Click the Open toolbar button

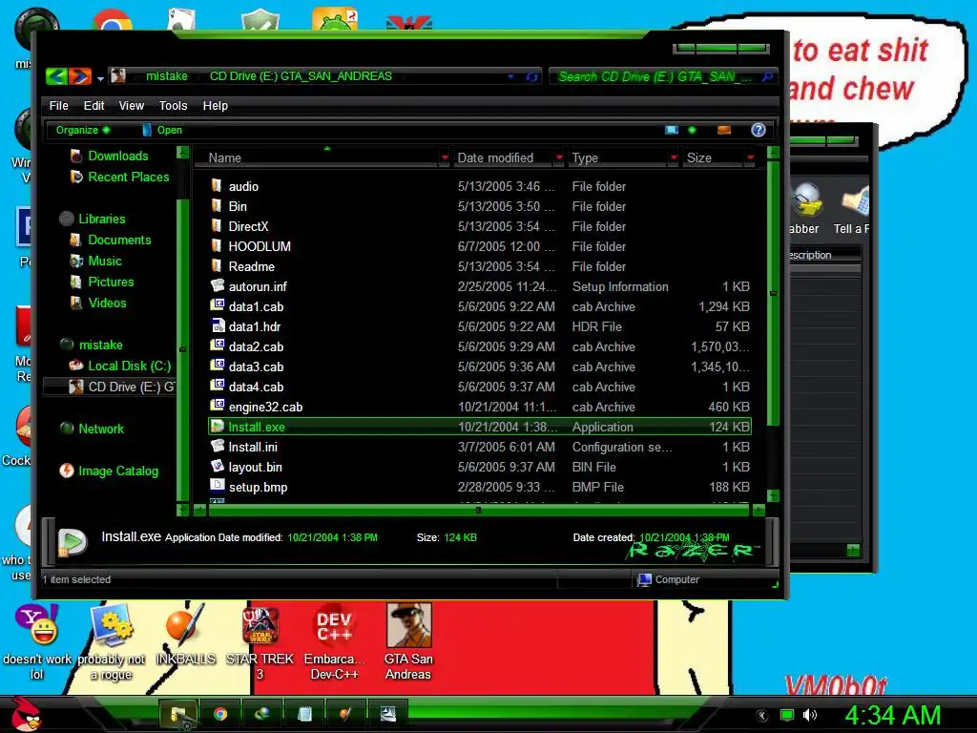(162, 130)
